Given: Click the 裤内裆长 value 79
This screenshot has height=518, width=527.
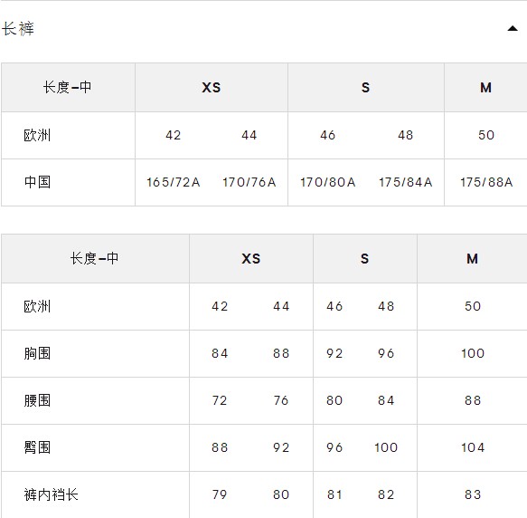Looking at the screenshot, I should [x=220, y=494].
